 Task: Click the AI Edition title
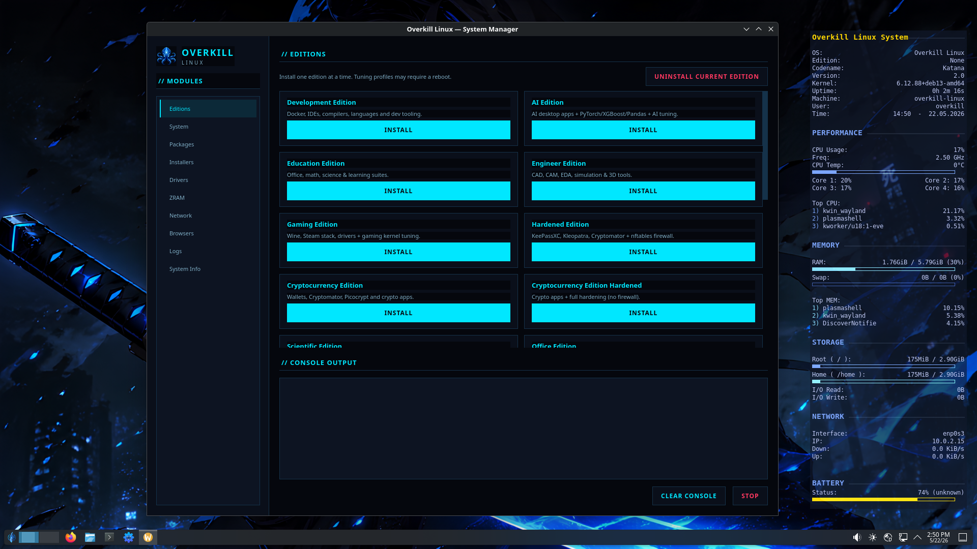[x=548, y=102]
